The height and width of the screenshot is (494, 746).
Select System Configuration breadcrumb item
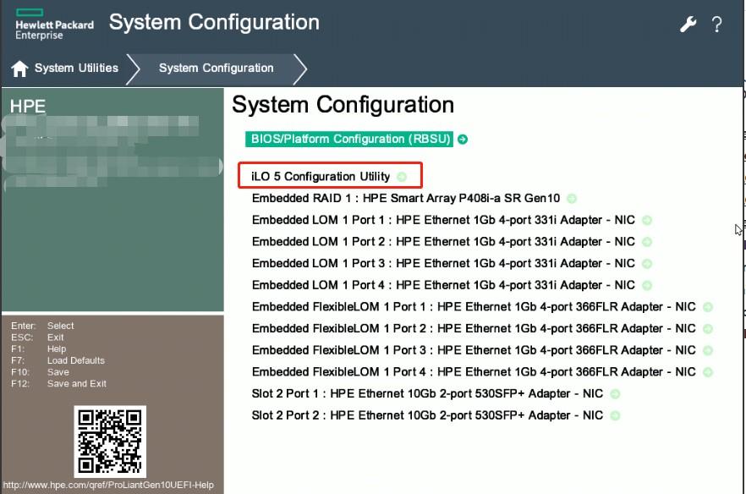point(216,69)
